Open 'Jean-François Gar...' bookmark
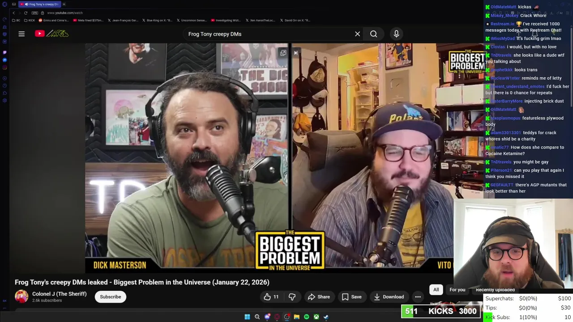The width and height of the screenshot is (573, 322). pyautogui.click(x=123, y=20)
